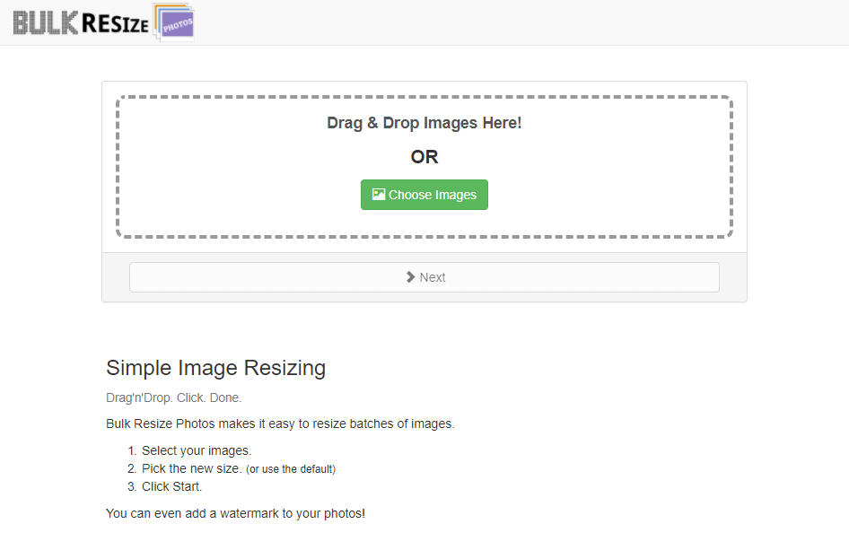Click the 'Drag'n'Drop. Click. Done.' subtitle
The image size is (849, 559).
pos(174,397)
